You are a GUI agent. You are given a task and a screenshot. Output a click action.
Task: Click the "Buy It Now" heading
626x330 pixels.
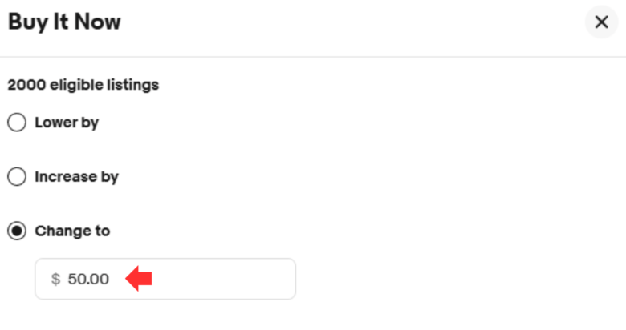click(64, 22)
